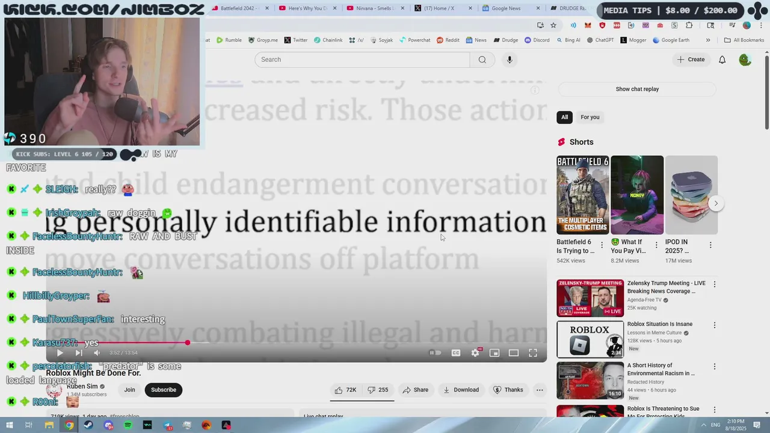Open Create menu on YouTube
Viewport: 770px width, 433px height.
691,60
